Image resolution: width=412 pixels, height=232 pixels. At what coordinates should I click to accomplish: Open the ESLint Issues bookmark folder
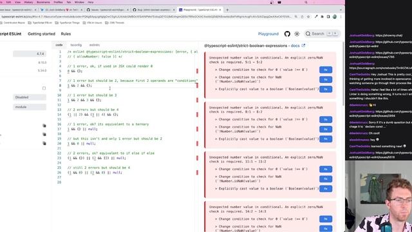point(92,23)
